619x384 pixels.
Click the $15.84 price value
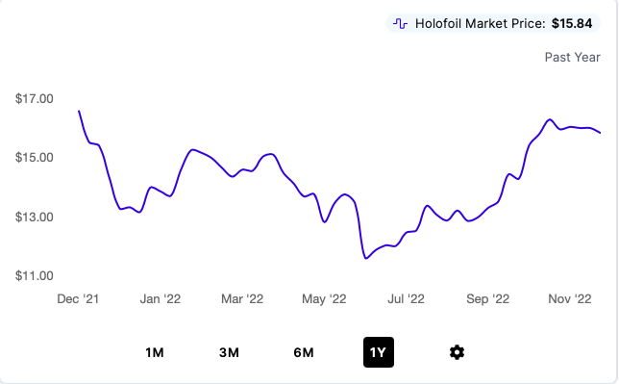(x=572, y=24)
